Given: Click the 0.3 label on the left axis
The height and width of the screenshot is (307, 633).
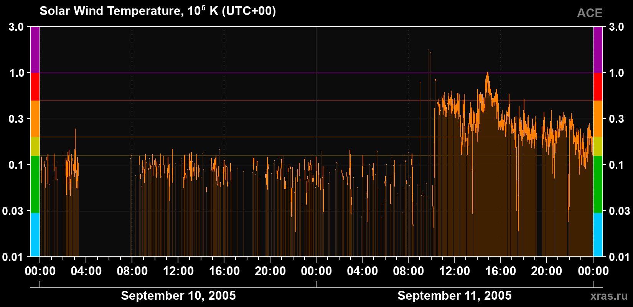Looking at the screenshot, I should (x=16, y=119).
